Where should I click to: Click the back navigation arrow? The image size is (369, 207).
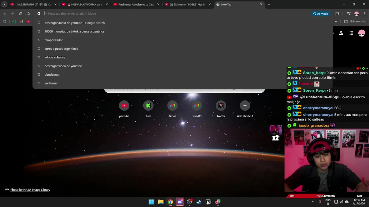pos(5,14)
